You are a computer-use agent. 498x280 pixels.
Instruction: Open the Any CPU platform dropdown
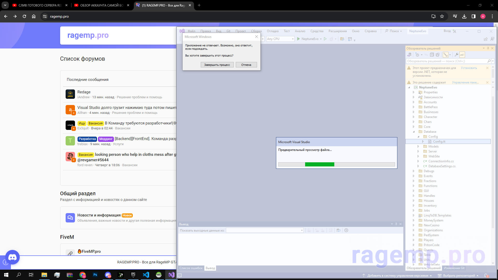click(x=280, y=39)
